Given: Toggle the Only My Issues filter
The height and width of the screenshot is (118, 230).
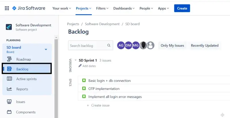Looking at the screenshot, I should click(172, 45).
